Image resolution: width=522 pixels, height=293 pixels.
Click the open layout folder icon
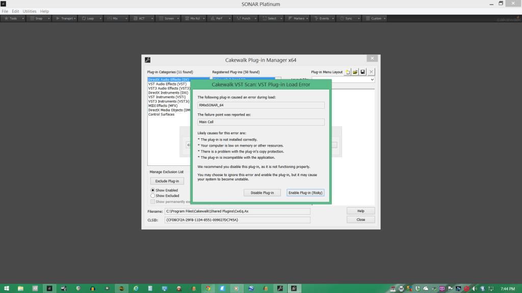(355, 72)
